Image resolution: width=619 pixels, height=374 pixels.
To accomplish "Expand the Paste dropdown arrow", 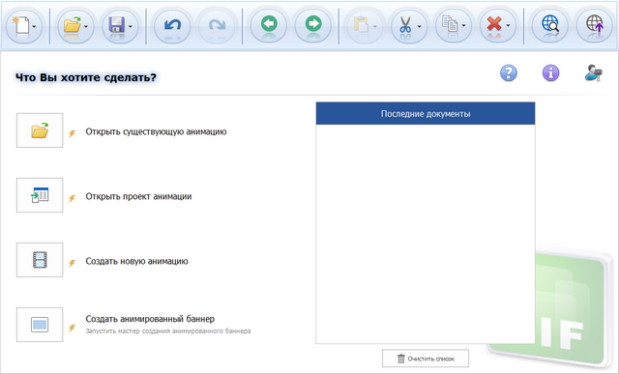I will [374, 27].
